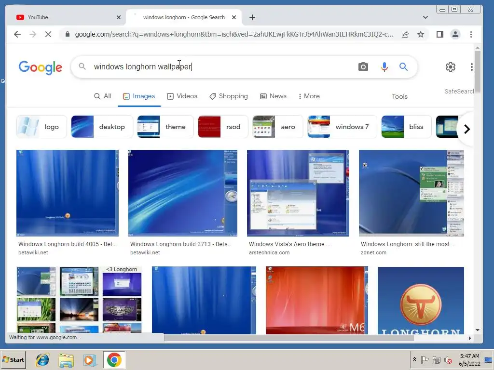Launch Windows Media Player
494x370 pixels.
pyautogui.click(x=90, y=360)
